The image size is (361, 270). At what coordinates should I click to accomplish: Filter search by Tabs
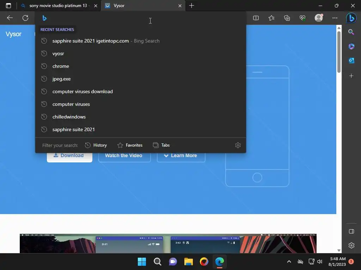tap(161, 145)
